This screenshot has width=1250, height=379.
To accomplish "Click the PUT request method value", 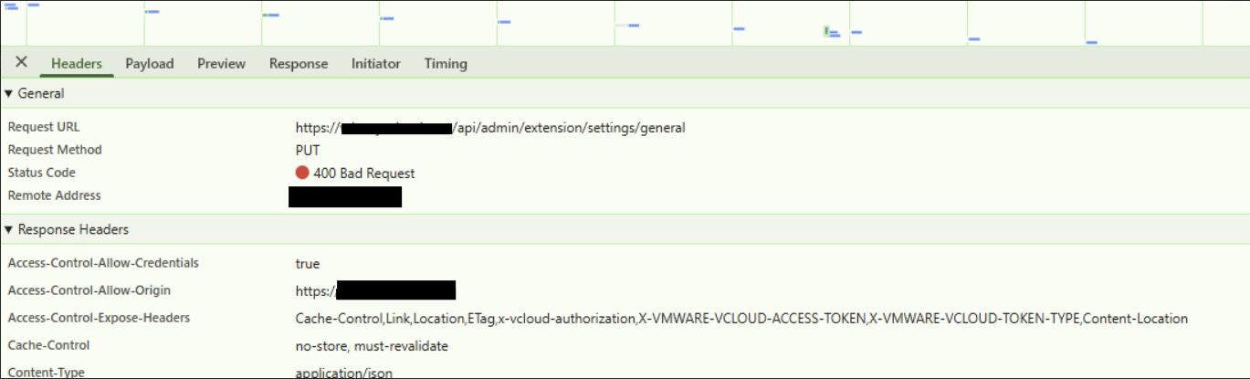I will (x=308, y=150).
